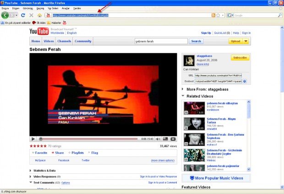Open back-forward history dropdown arrow
Viewport: 284px width, 194px height.
[x=16, y=16]
